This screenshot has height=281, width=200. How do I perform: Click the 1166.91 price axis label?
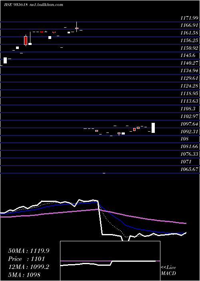(189, 25)
